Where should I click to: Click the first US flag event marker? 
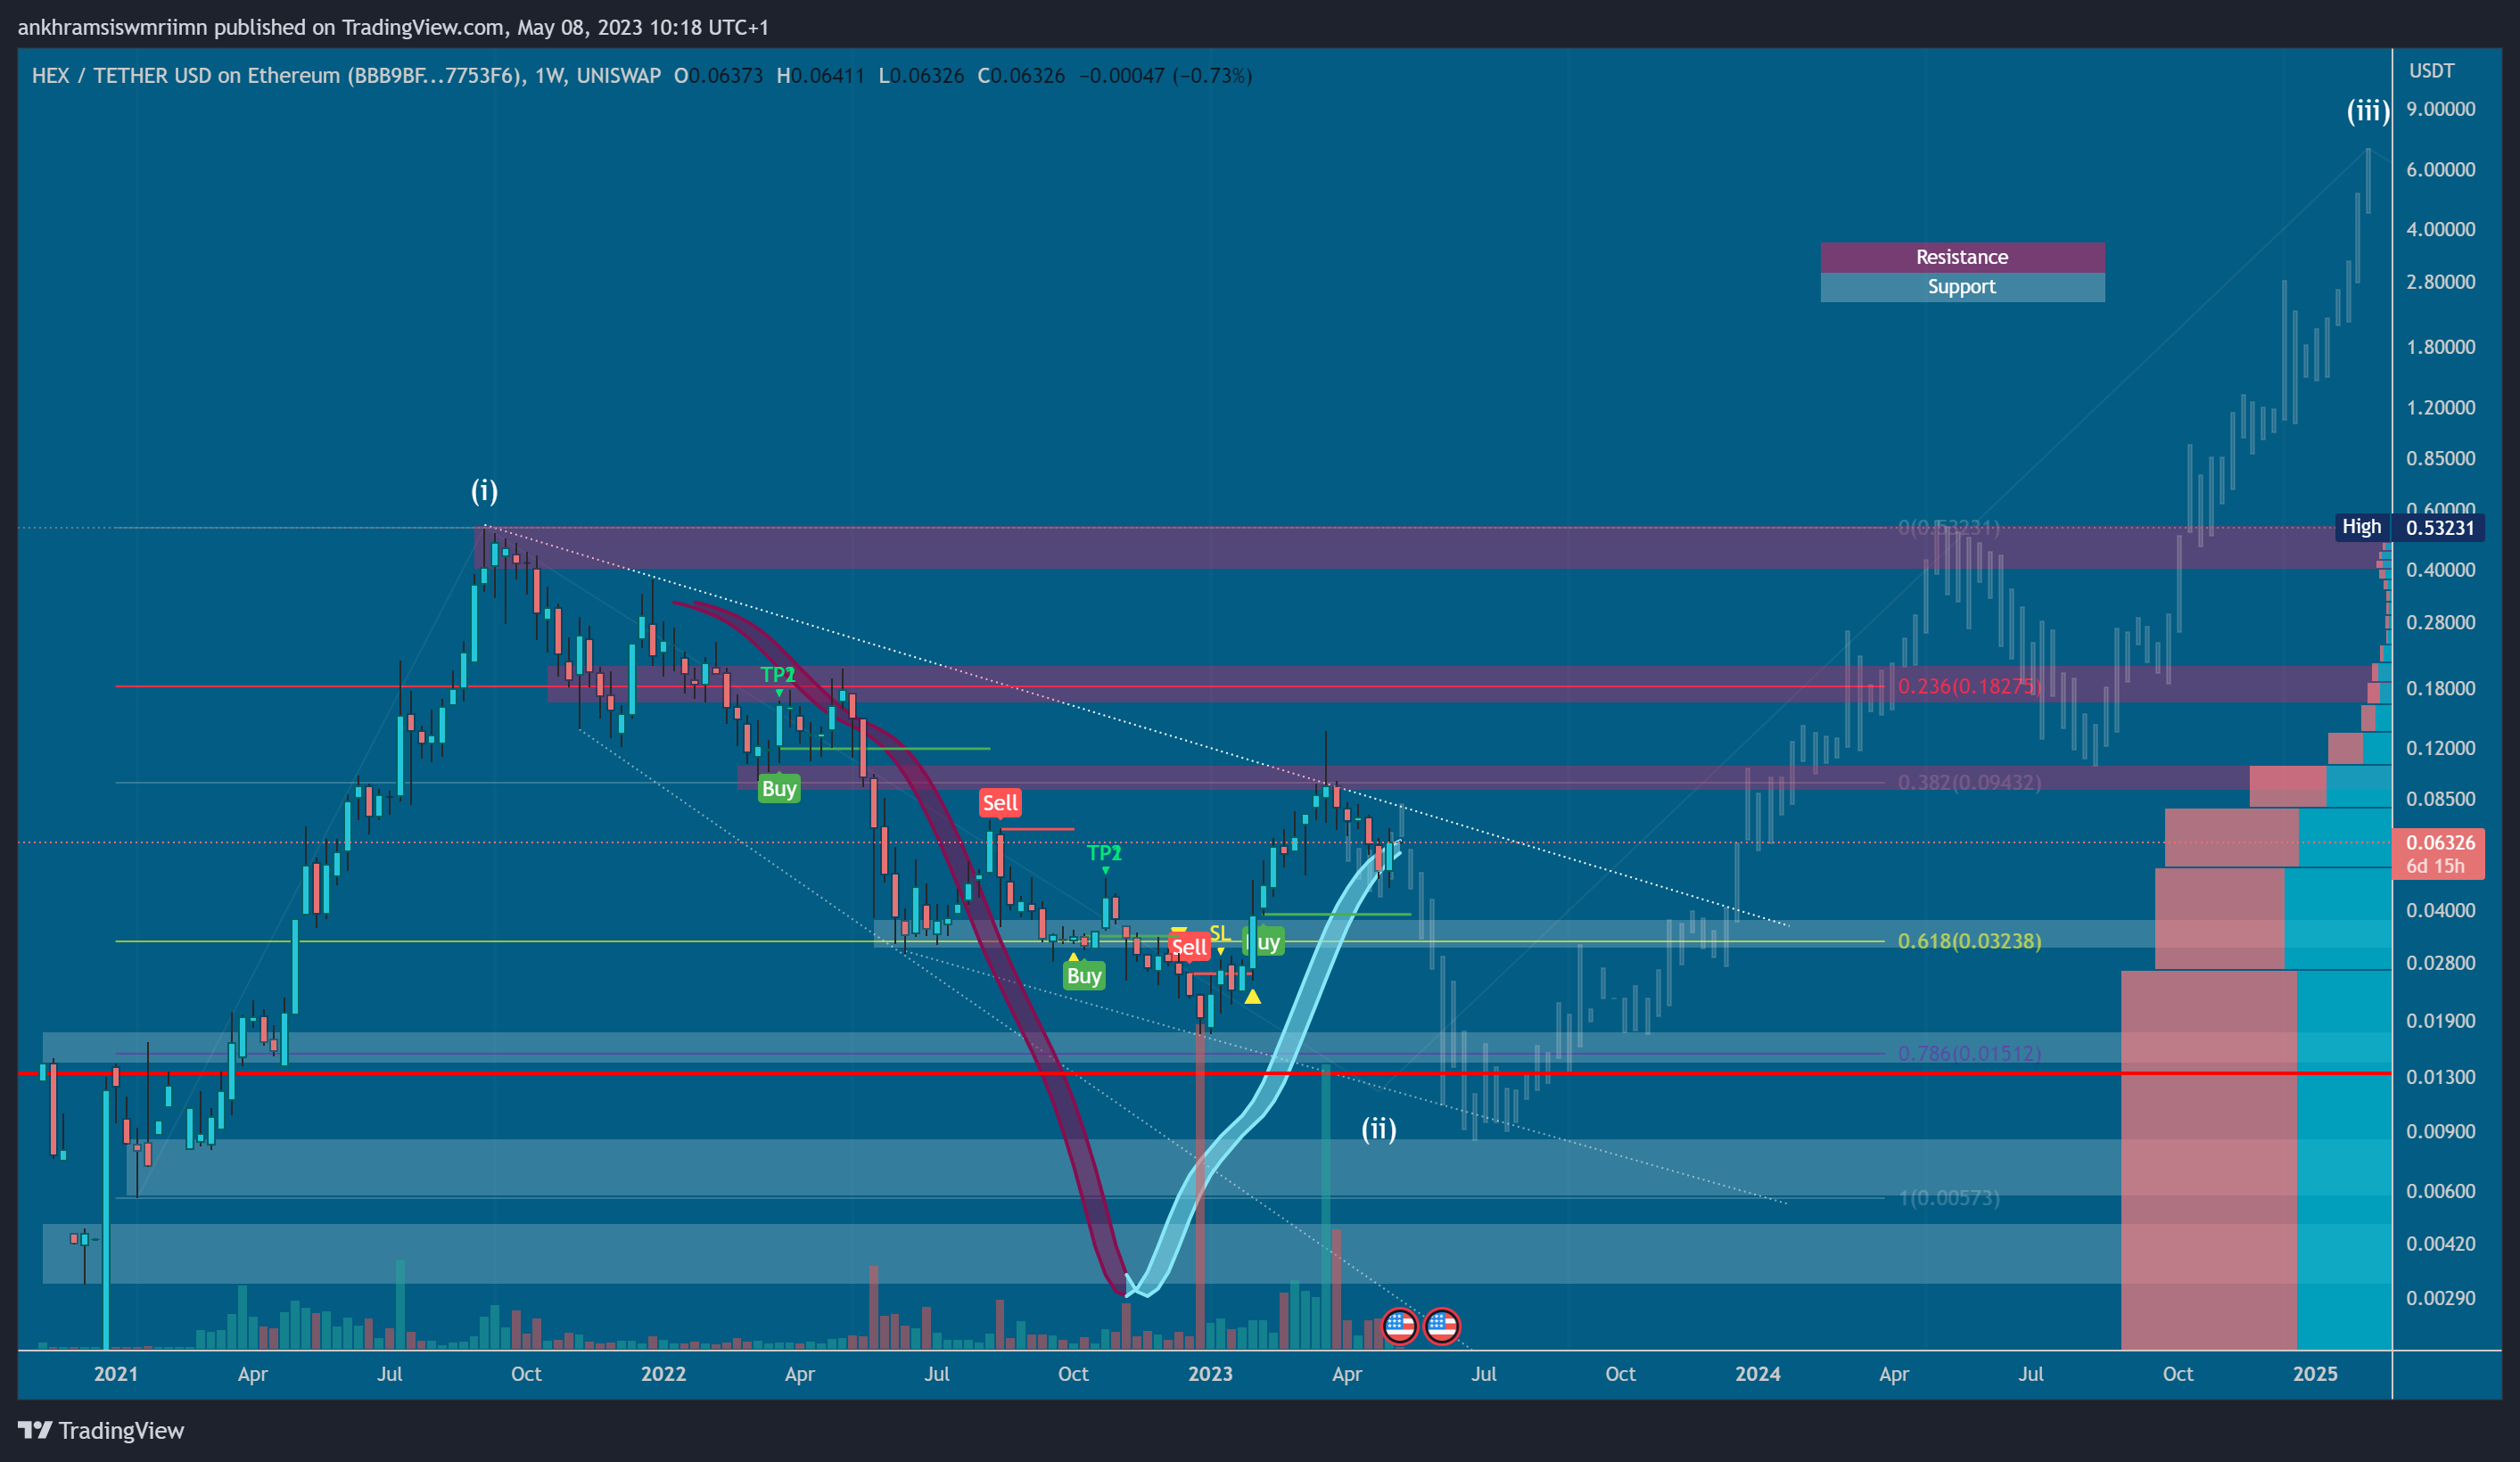pyautogui.click(x=1399, y=1326)
